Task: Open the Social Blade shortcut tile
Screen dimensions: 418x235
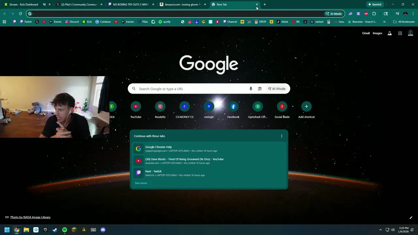Action: [282, 110]
